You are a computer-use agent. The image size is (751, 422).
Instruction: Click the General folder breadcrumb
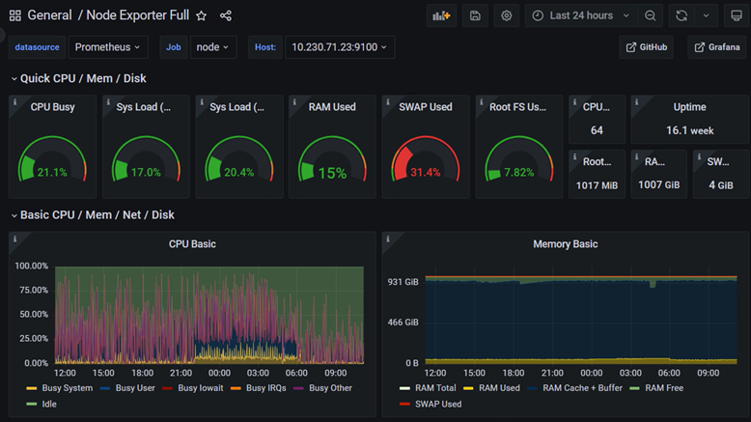pyautogui.click(x=49, y=15)
